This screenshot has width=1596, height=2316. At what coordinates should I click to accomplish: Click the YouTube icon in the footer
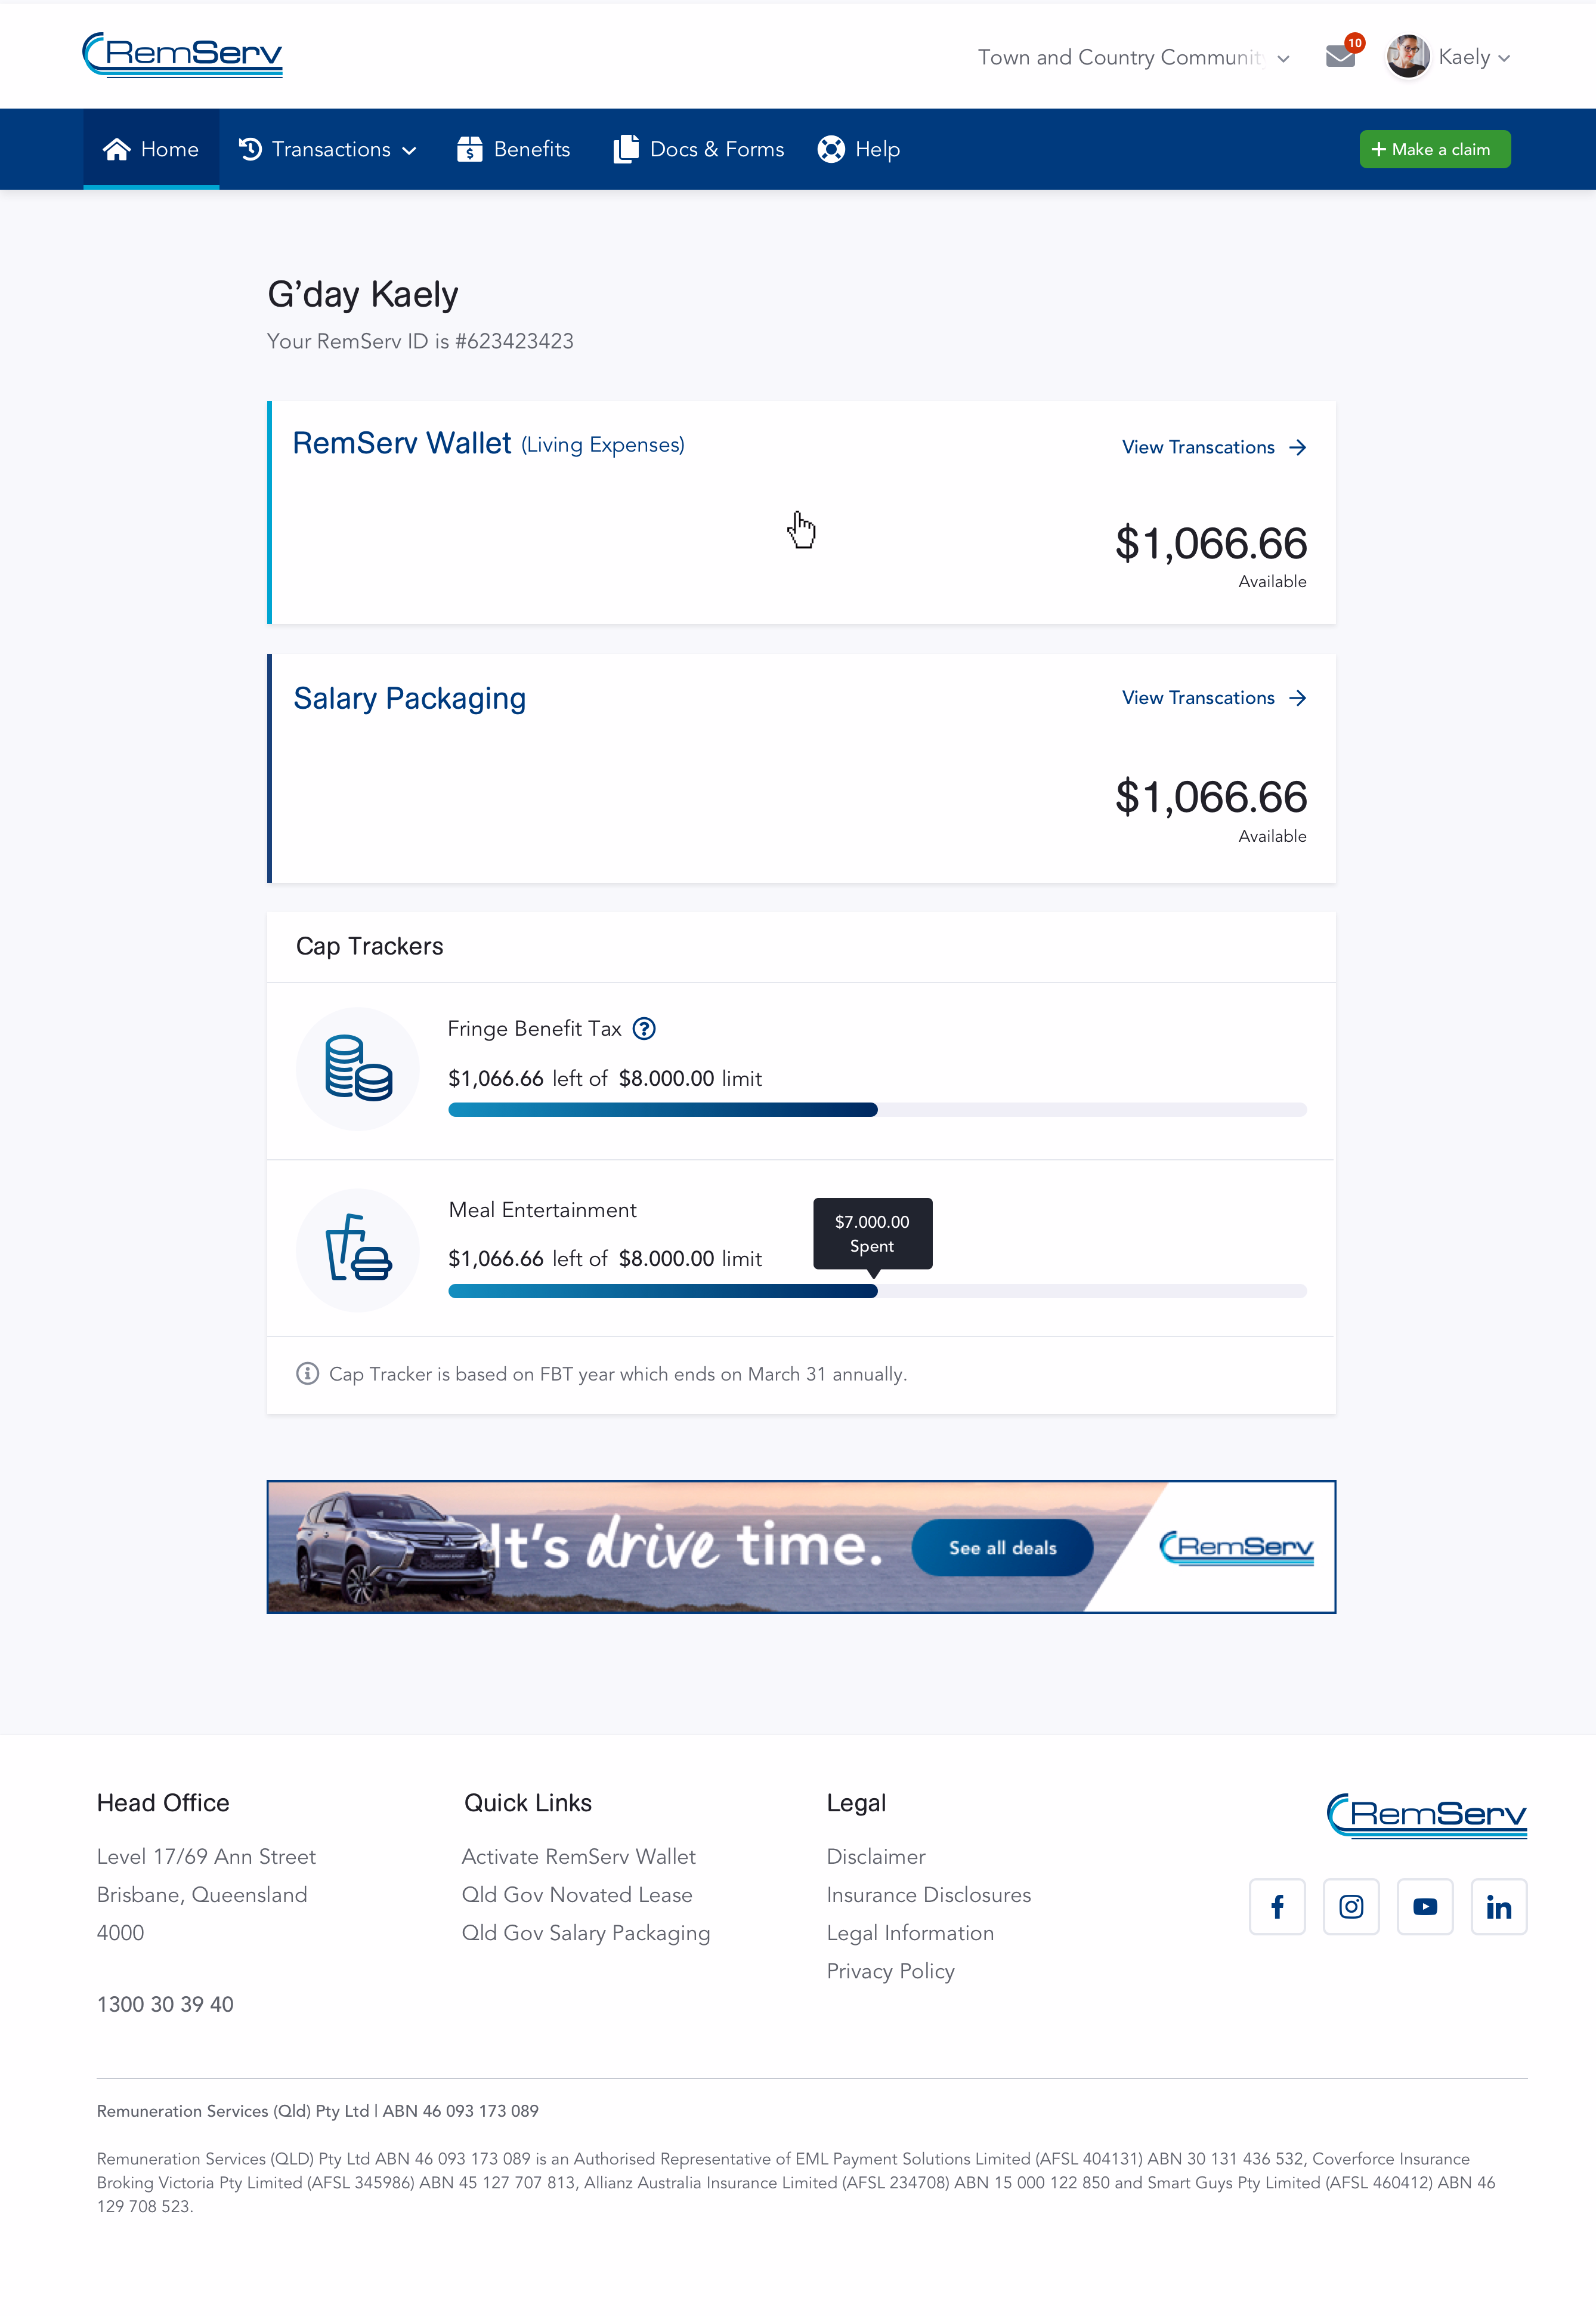tap(1425, 1906)
